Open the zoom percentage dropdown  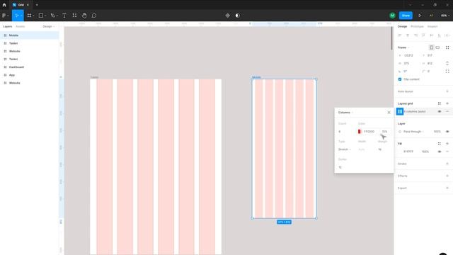click(445, 16)
